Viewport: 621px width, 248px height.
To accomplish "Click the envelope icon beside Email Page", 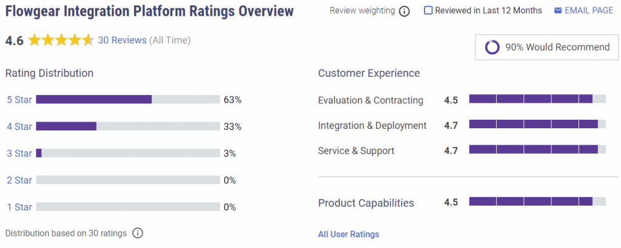I will pos(558,11).
